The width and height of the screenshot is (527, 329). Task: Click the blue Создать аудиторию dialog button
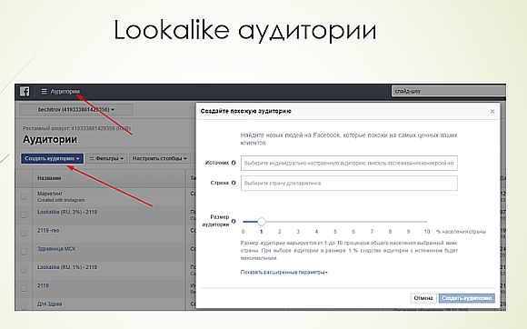[x=467, y=298]
